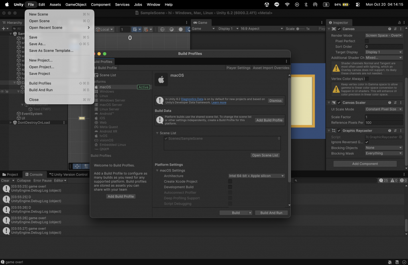This screenshot has height=265, width=408.
Task: Click Open Scene List button
Action: pos(265,155)
